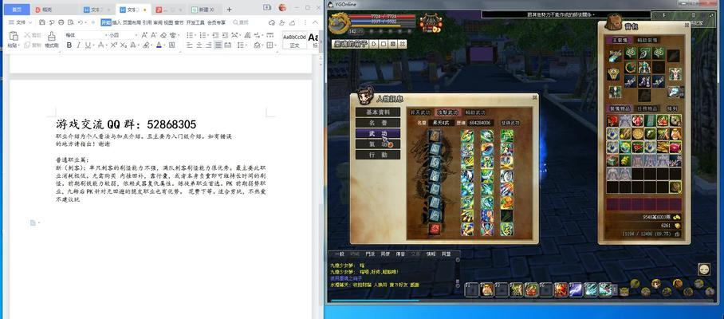Select the 門派 chat channel tab
This screenshot has width=724, height=319.
tap(370, 254)
